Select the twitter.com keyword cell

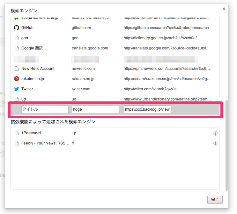pyautogui.click(x=81, y=89)
